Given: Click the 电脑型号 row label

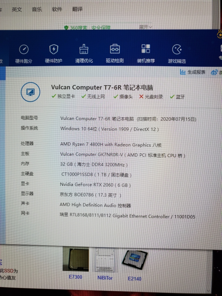Looking at the screenshot, I should [x=29, y=118].
